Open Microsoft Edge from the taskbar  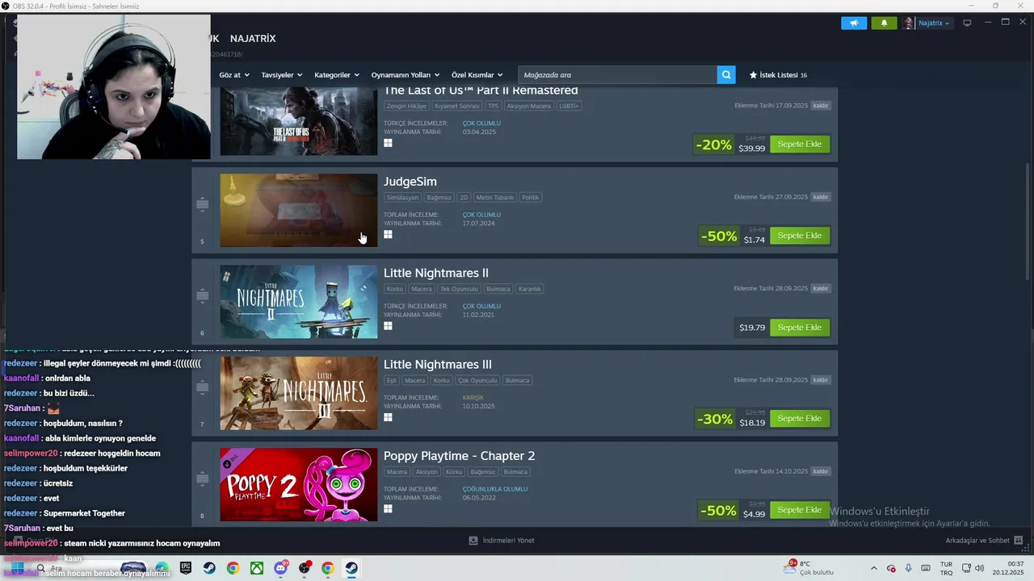(162, 568)
